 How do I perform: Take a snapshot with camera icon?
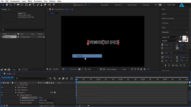coord(79,69)
